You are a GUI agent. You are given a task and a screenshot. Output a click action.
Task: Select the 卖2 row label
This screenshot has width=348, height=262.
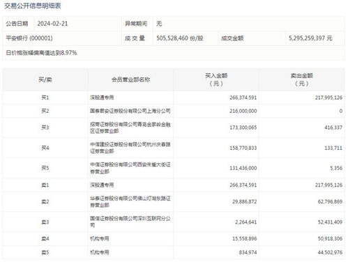point(45,201)
